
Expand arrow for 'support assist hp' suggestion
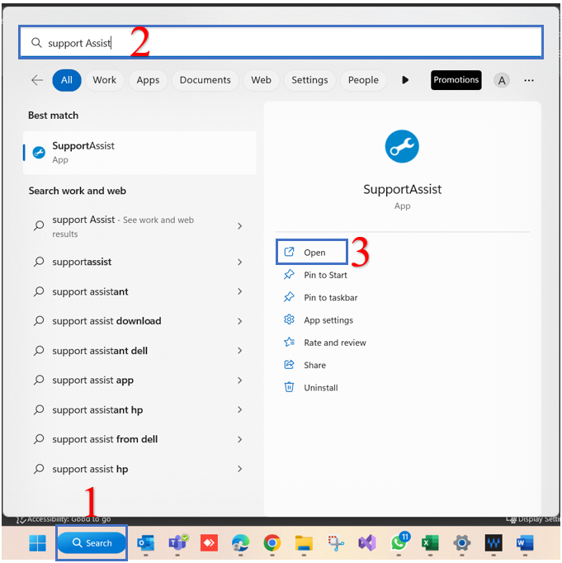pos(239,469)
